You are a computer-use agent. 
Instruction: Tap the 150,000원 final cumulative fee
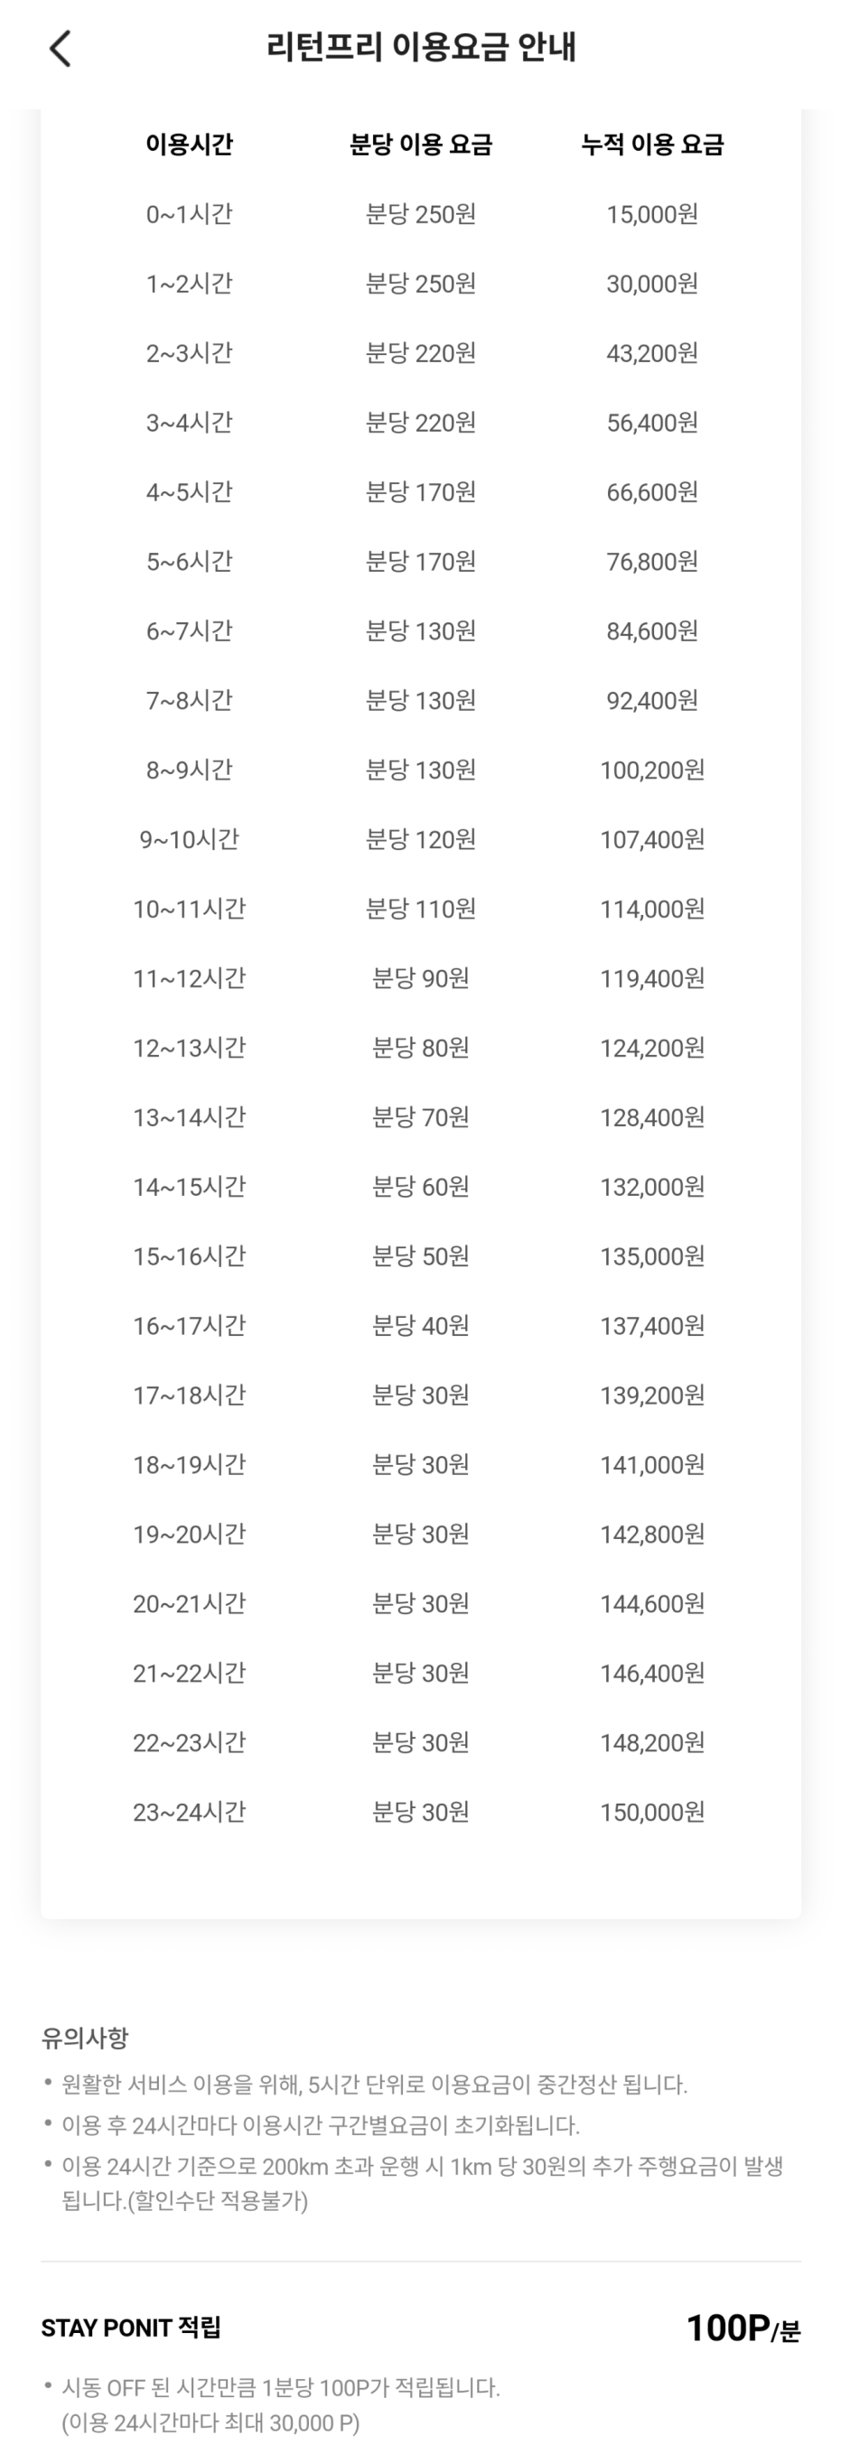652,1812
